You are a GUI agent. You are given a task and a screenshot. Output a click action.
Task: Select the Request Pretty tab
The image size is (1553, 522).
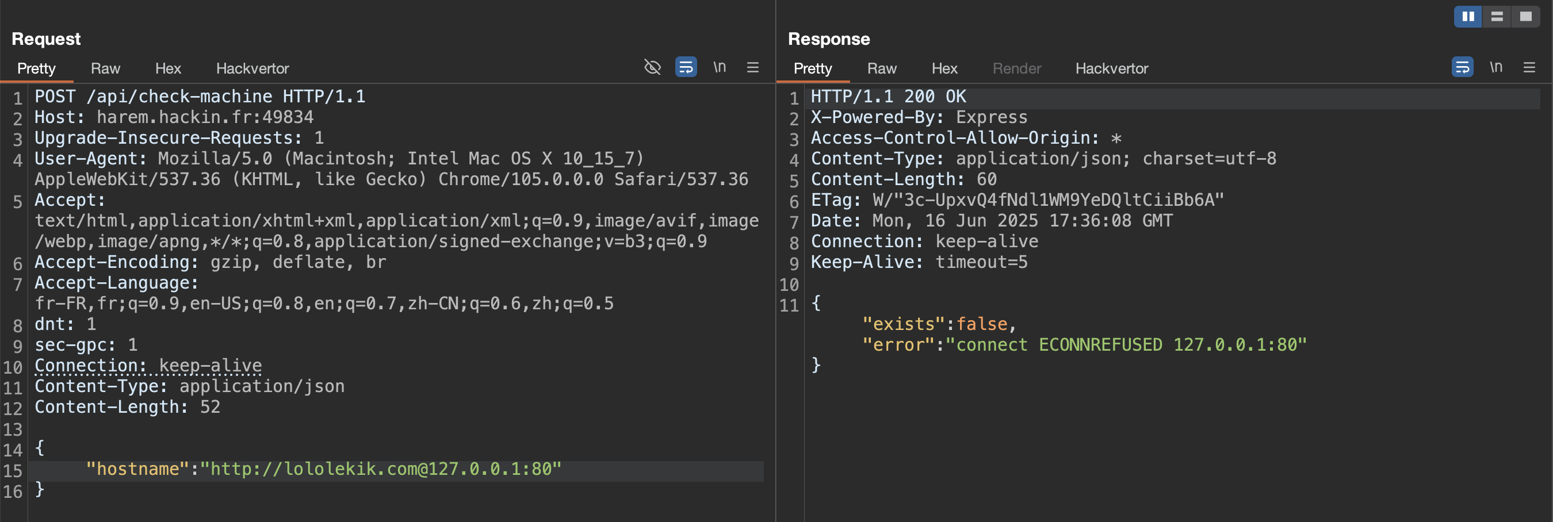(x=36, y=69)
